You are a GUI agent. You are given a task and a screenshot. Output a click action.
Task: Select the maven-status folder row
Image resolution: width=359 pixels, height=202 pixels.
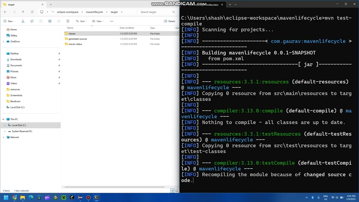pos(121,44)
